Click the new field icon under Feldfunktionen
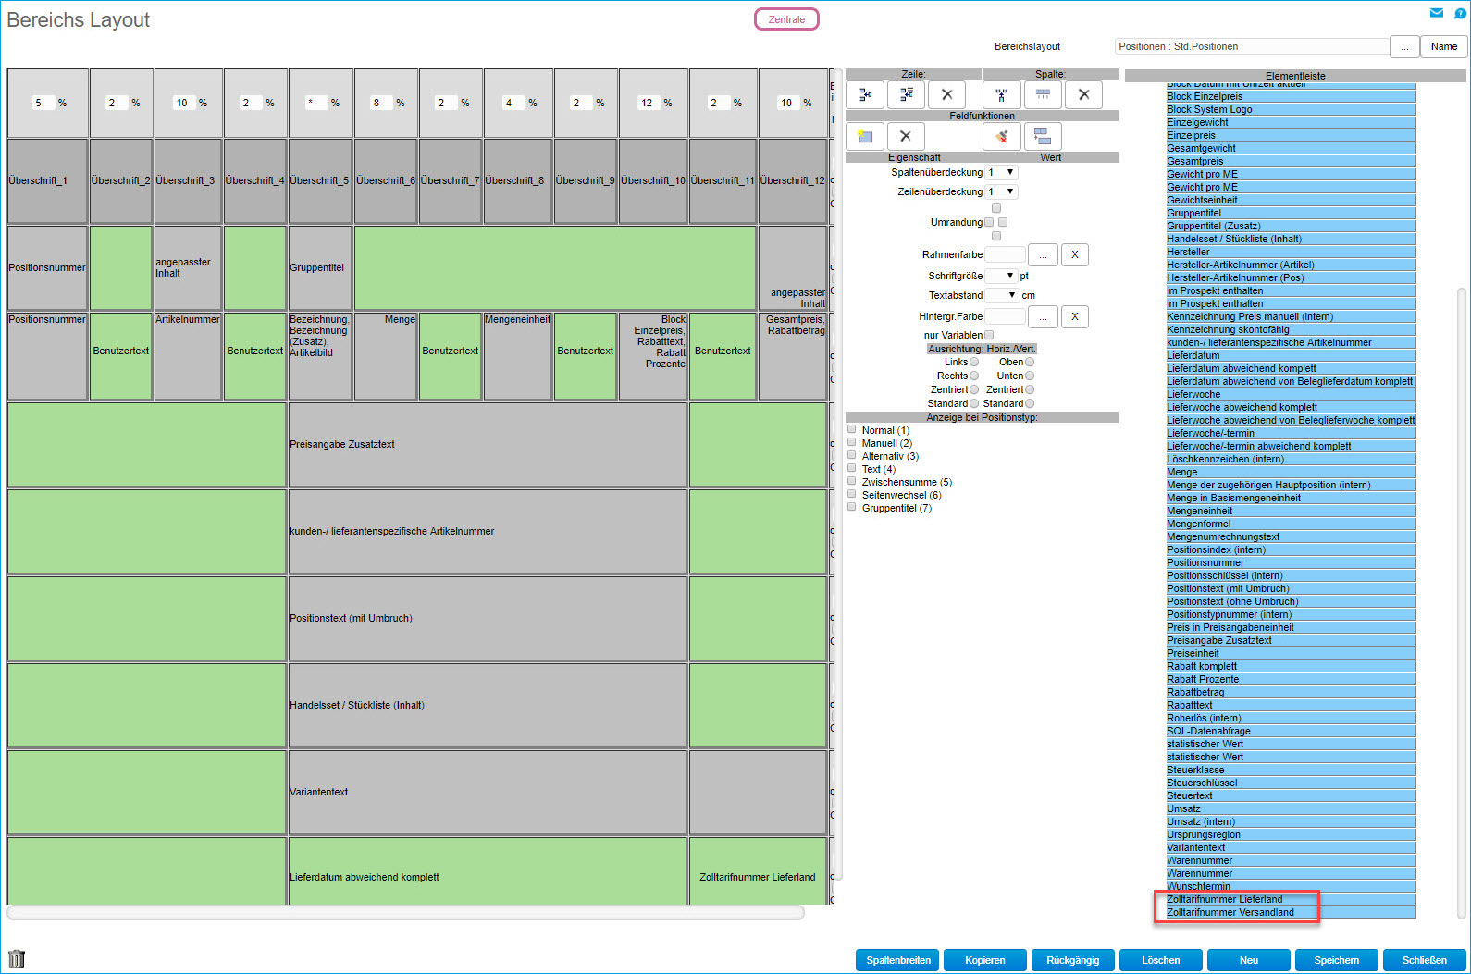 865,136
